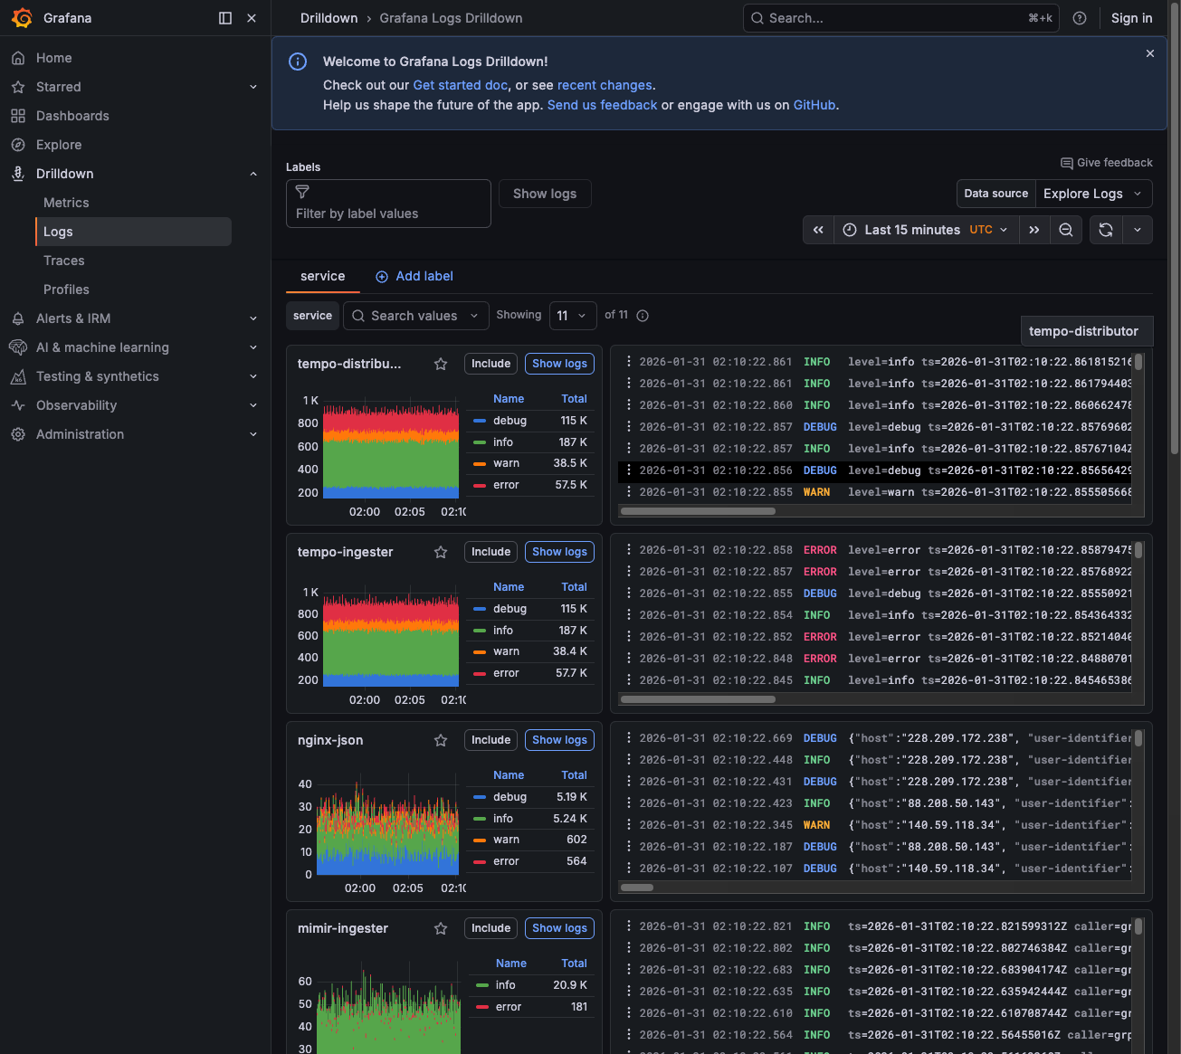Click the zoom out magnifier in time controls

pyautogui.click(x=1066, y=229)
